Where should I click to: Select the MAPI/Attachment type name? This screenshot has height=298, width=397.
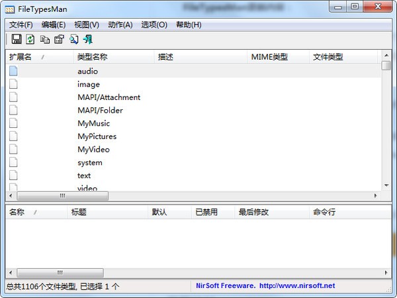click(x=109, y=97)
